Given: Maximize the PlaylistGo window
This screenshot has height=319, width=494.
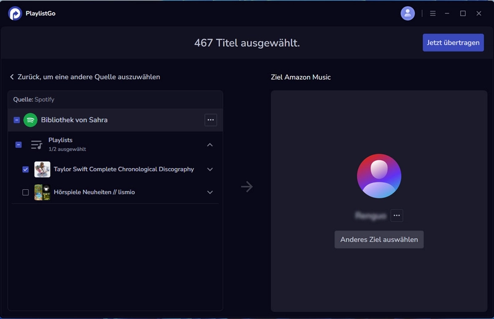Looking at the screenshot, I should click(x=463, y=13).
